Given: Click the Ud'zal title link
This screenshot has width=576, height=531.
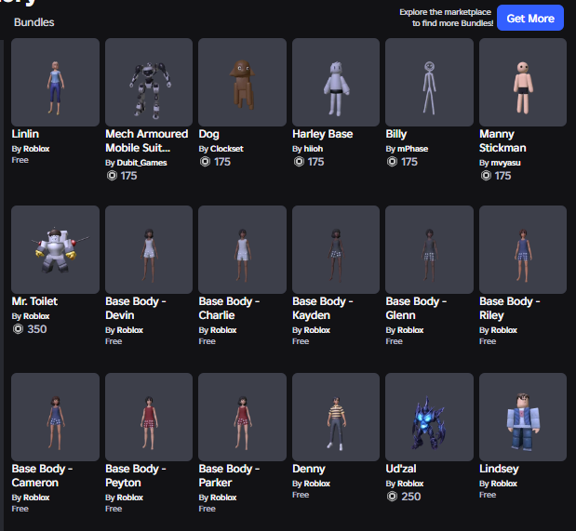Looking at the screenshot, I should pos(401,469).
